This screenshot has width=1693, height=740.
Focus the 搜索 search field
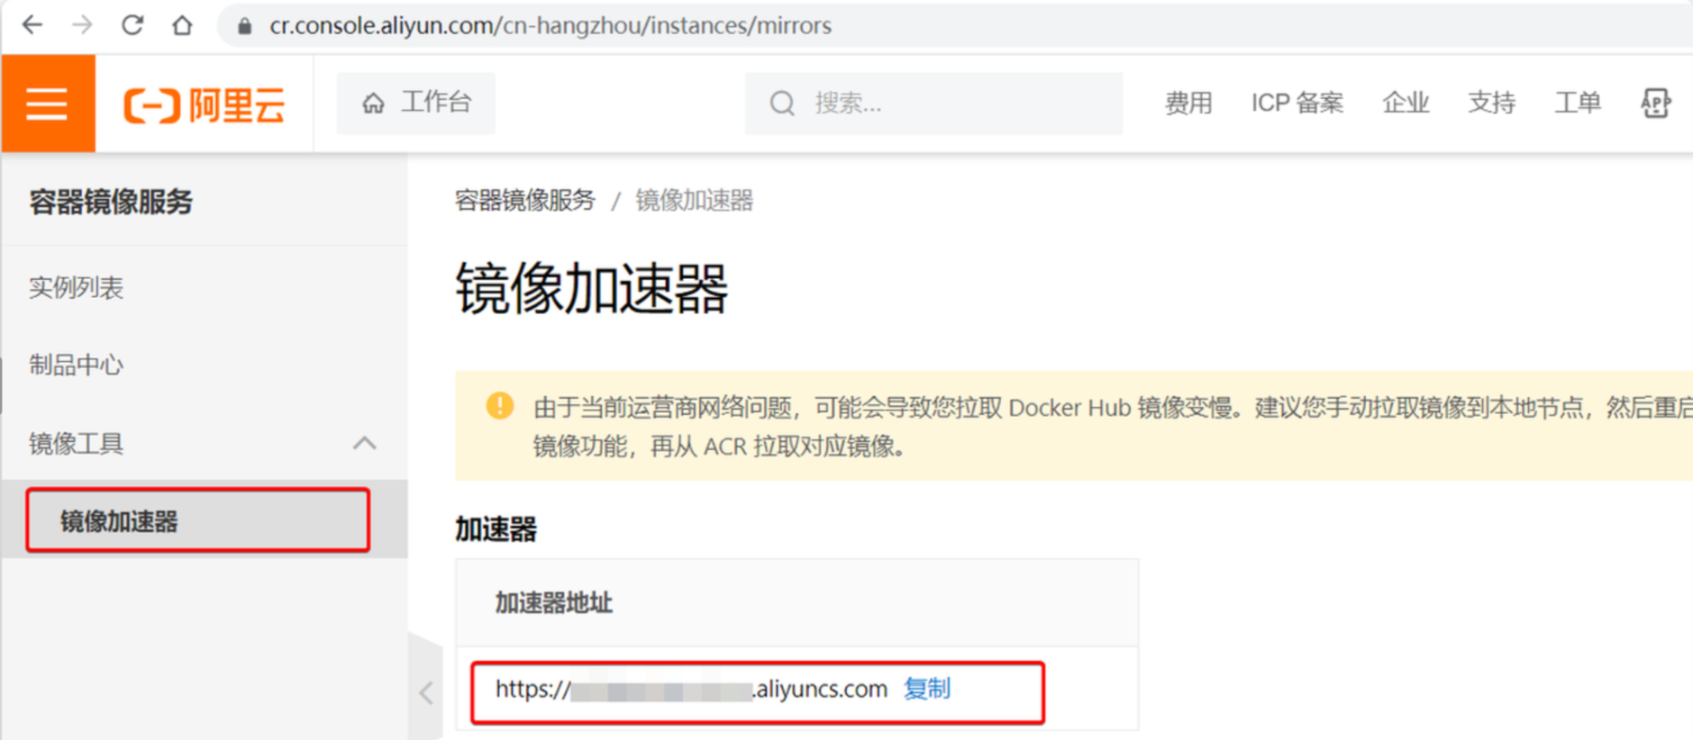tap(933, 104)
